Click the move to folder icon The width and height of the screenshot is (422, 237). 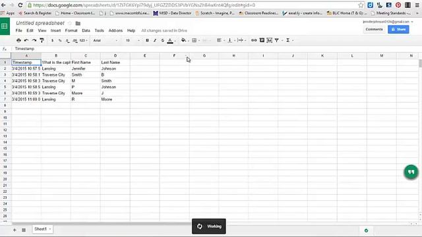78,24
